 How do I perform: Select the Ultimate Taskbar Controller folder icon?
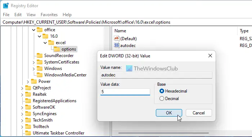[x=28, y=133]
